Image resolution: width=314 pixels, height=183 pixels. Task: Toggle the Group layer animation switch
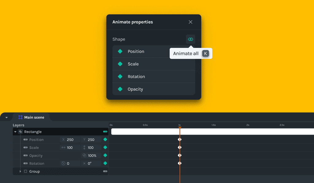pos(105,171)
